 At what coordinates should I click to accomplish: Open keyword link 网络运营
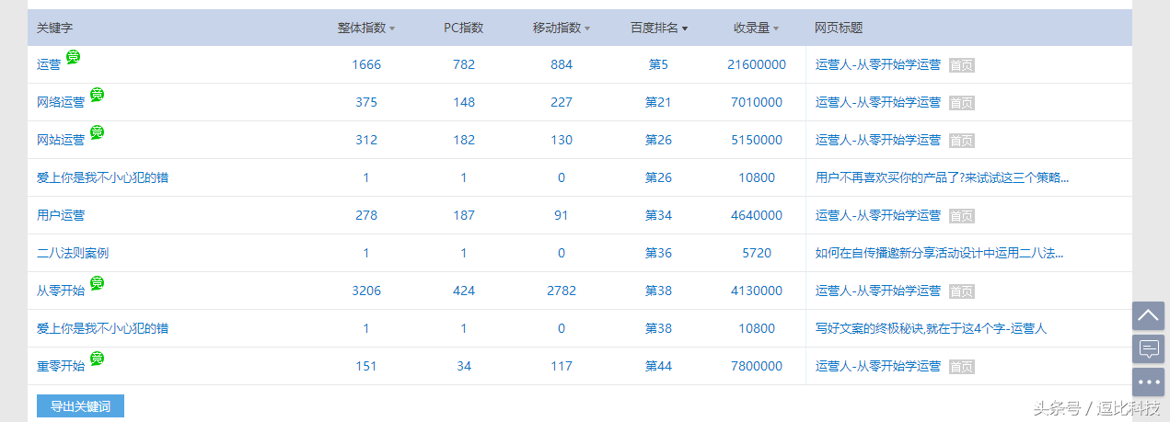(61, 103)
